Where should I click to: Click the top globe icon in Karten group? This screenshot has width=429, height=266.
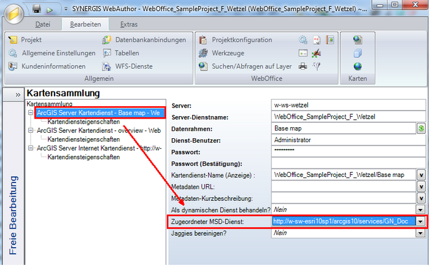(358, 40)
